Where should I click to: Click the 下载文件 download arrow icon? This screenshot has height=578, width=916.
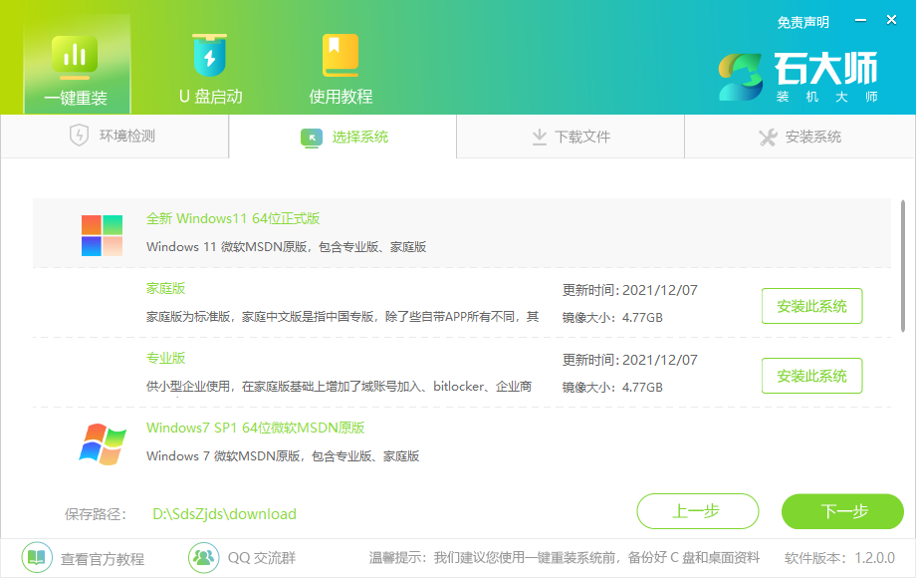[540, 138]
